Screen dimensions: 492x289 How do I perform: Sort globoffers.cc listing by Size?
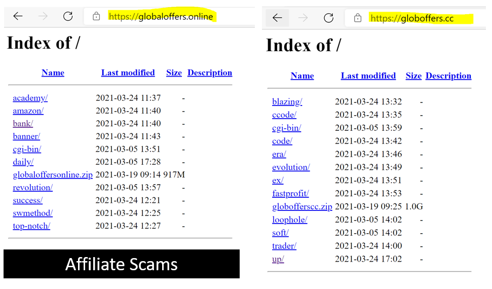point(413,76)
